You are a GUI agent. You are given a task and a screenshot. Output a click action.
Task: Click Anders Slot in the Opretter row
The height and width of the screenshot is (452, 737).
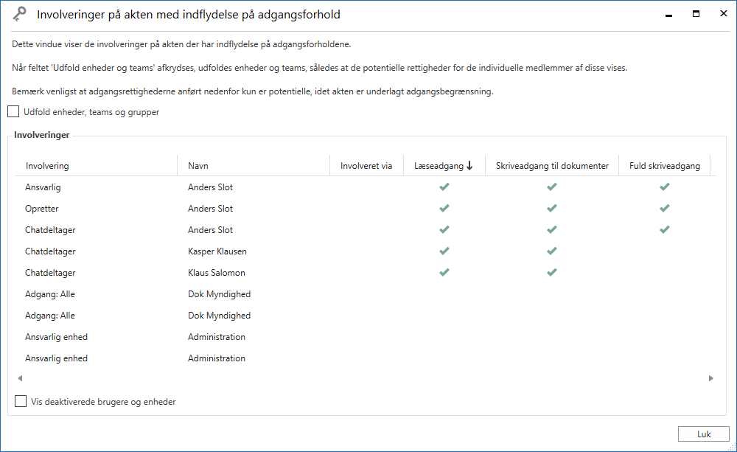(210, 209)
